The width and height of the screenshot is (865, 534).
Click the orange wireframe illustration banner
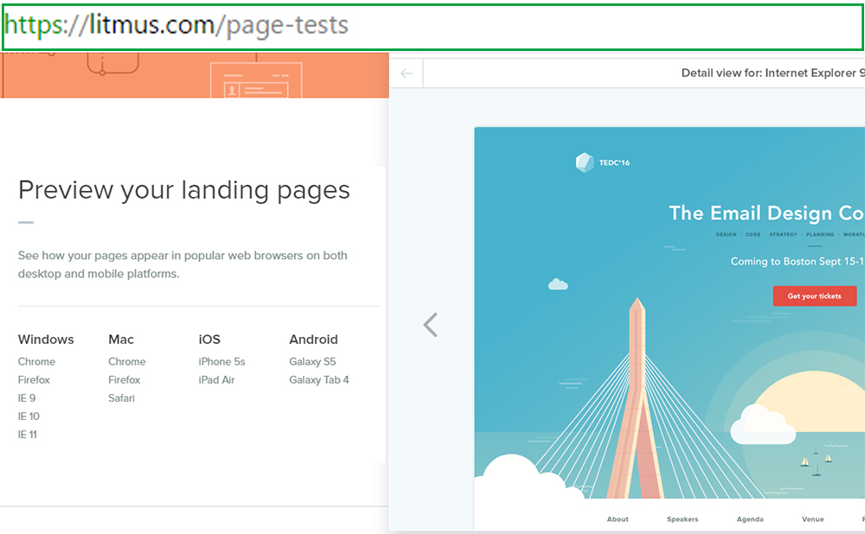[195, 75]
